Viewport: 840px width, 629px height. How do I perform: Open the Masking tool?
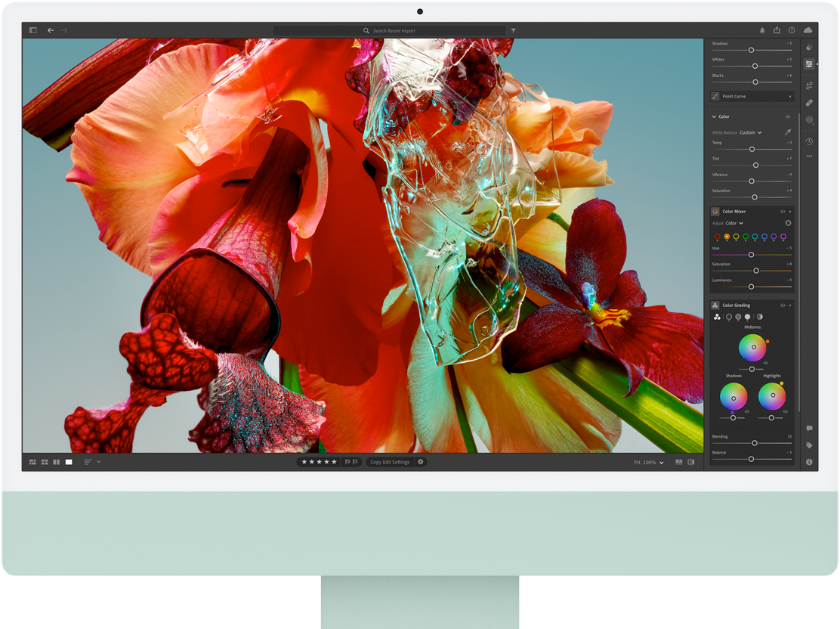click(809, 120)
